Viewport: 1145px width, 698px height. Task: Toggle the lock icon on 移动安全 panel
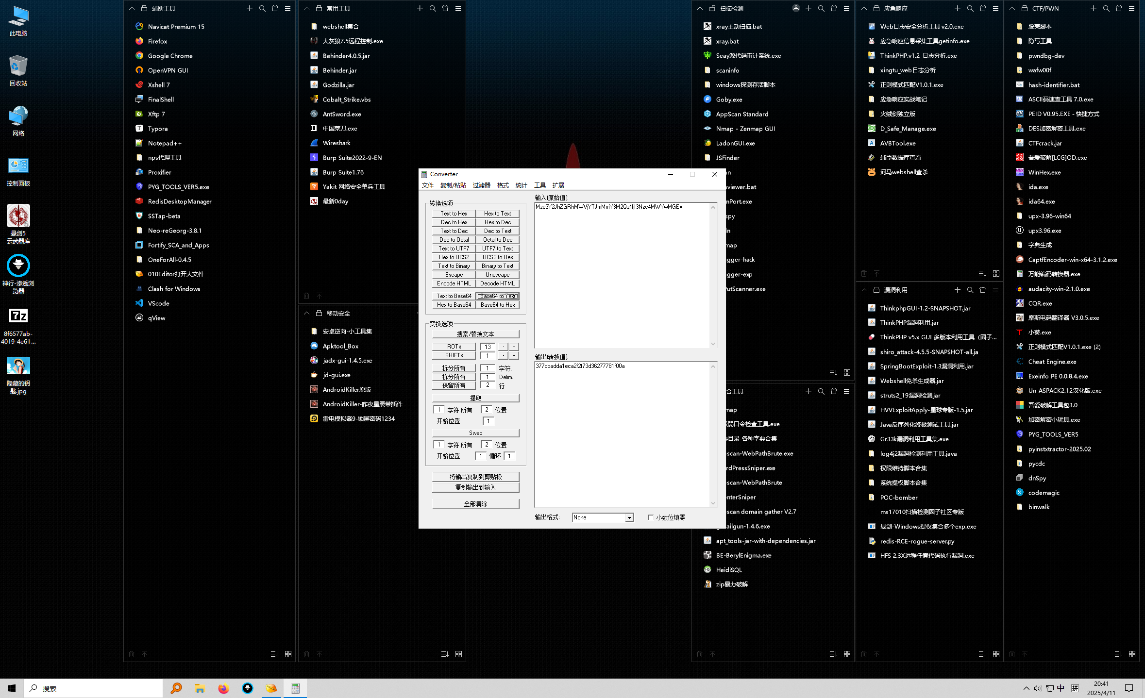coord(319,313)
